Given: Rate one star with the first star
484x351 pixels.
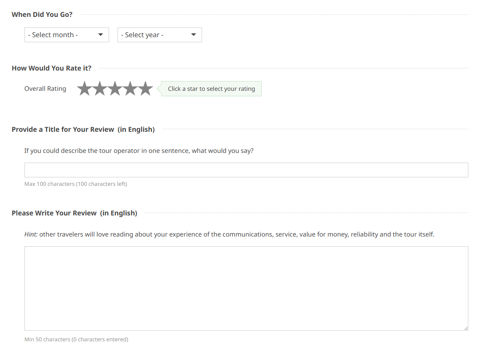Looking at the screenshot, I should coord(85,89).
